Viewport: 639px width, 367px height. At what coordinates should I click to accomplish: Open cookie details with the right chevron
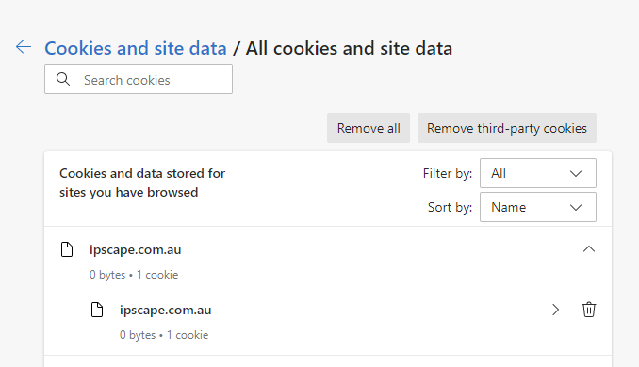[x=555, y=310]
